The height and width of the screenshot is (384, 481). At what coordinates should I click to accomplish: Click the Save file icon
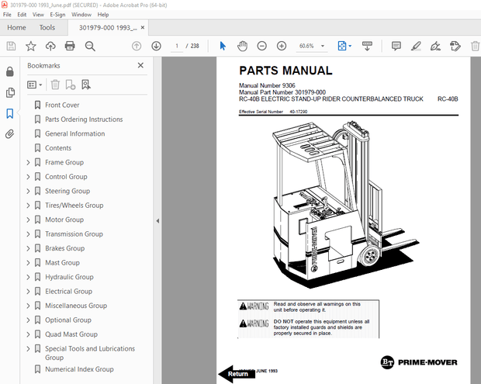pyautogui.click(x=11, y=46)
